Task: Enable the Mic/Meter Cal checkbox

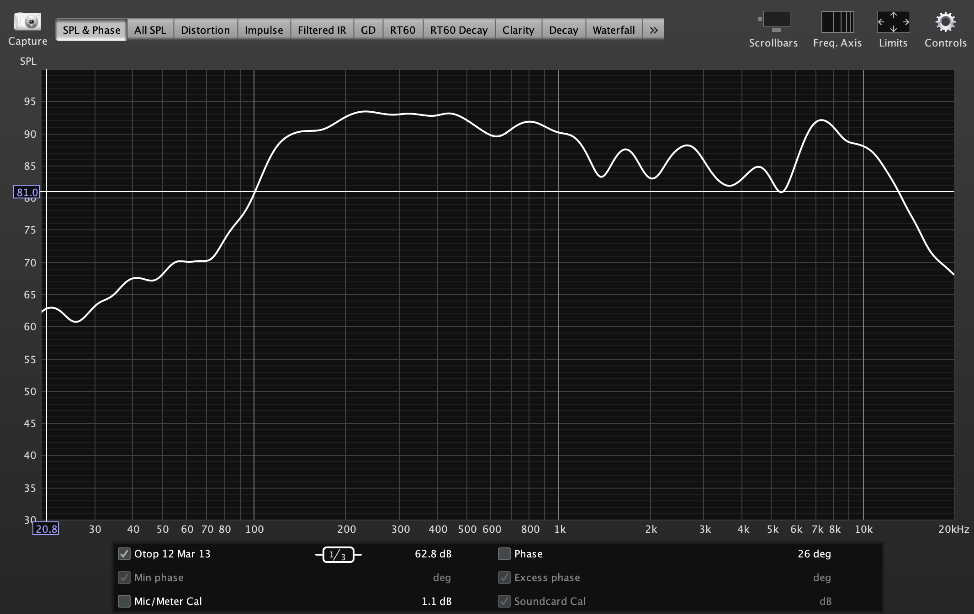Action: [124, 601]
